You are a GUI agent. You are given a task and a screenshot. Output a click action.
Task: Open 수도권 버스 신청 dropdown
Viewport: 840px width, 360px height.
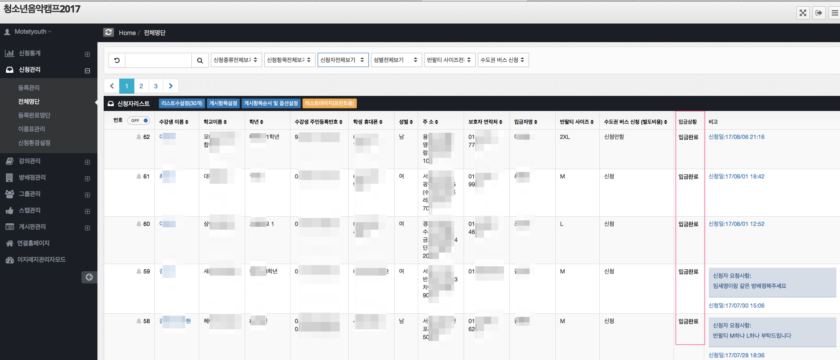(503, 60)
